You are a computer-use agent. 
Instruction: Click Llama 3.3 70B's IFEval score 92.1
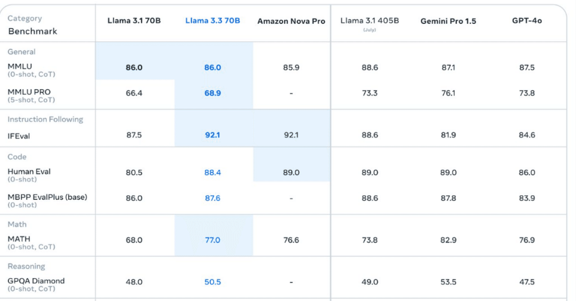tap(212, 135)
